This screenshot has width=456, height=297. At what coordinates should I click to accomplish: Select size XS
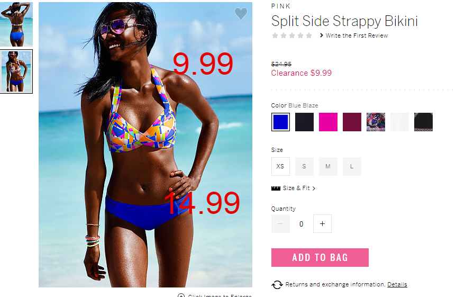click(x=280, y=166)
